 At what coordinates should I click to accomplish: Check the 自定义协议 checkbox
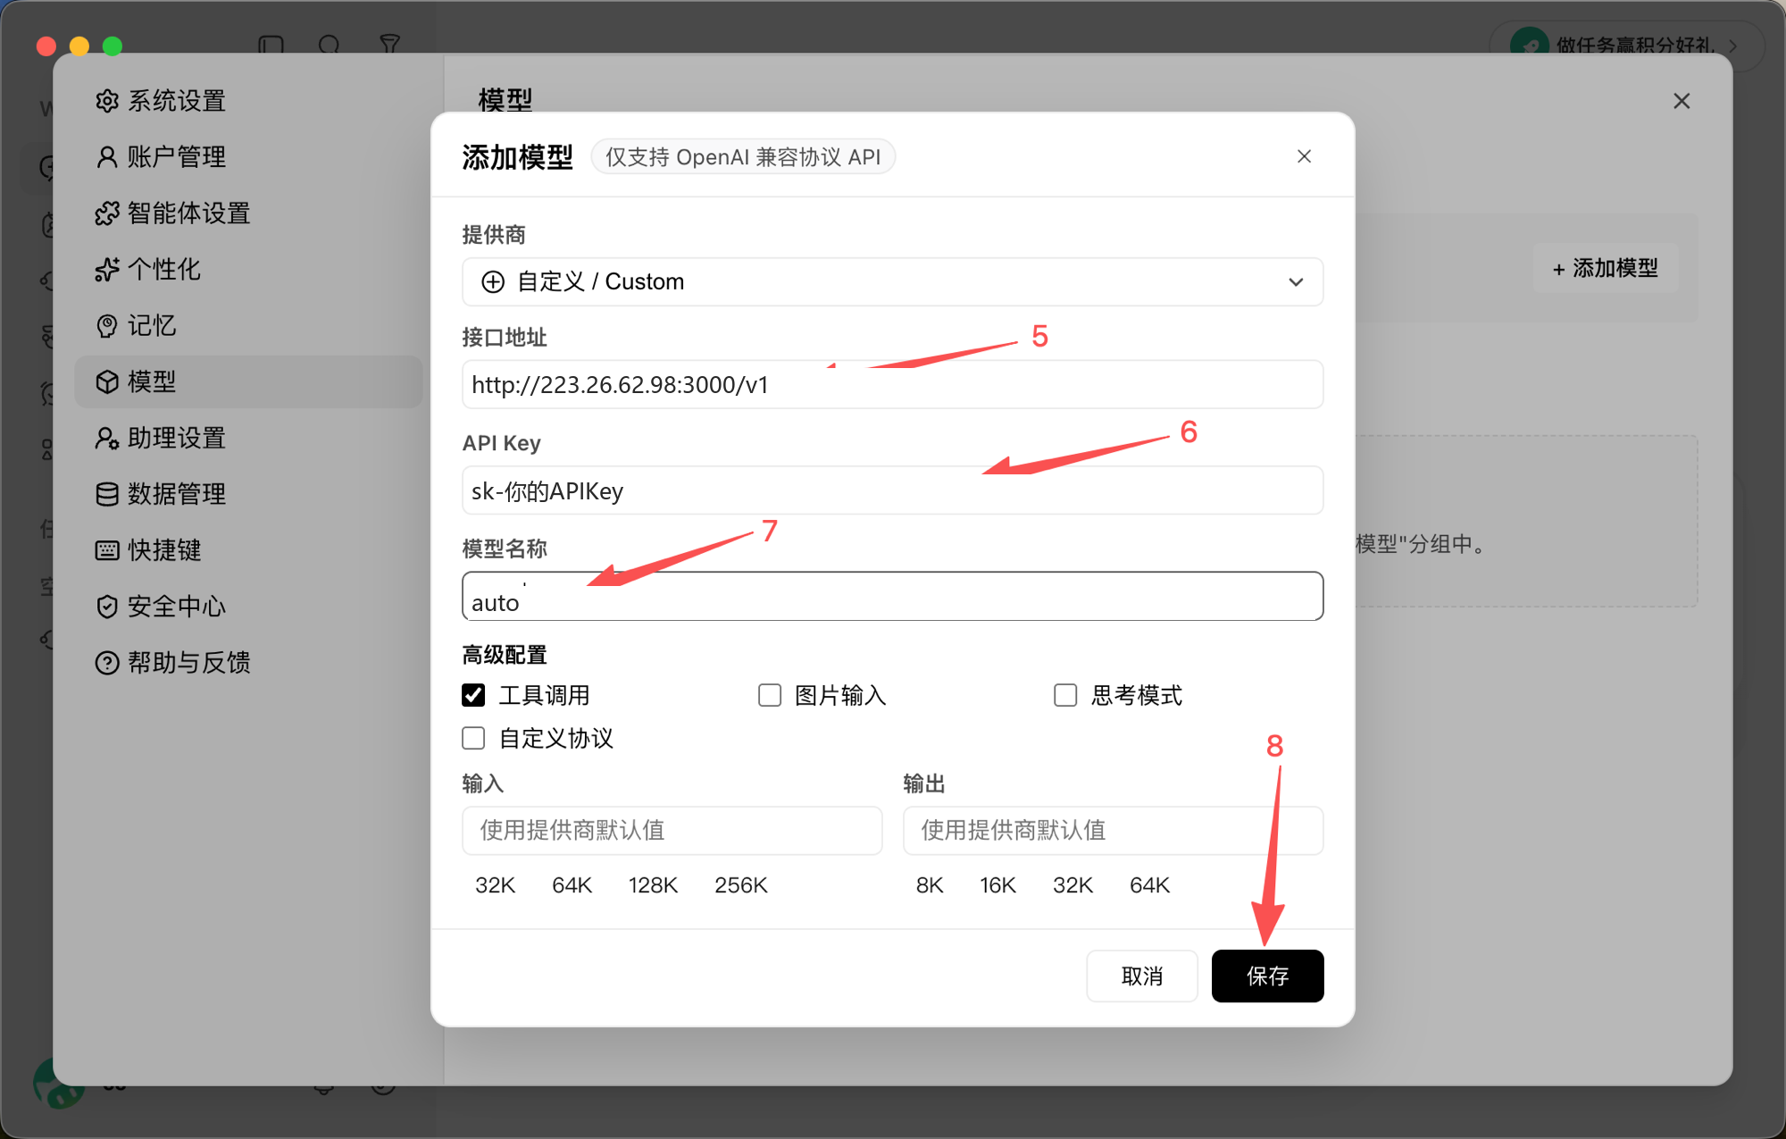473,738
